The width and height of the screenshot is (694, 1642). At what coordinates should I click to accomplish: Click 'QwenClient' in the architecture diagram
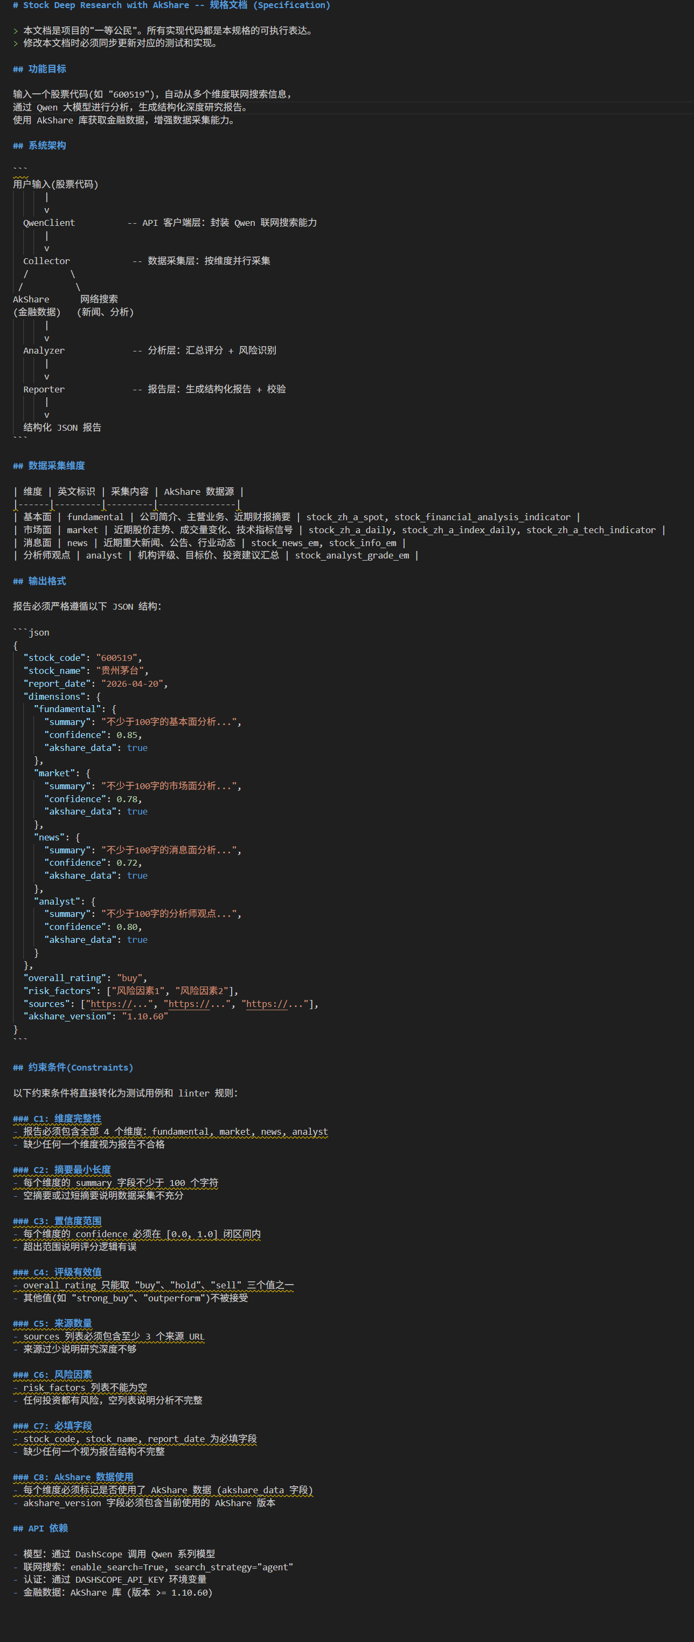[x=49, y=223]
